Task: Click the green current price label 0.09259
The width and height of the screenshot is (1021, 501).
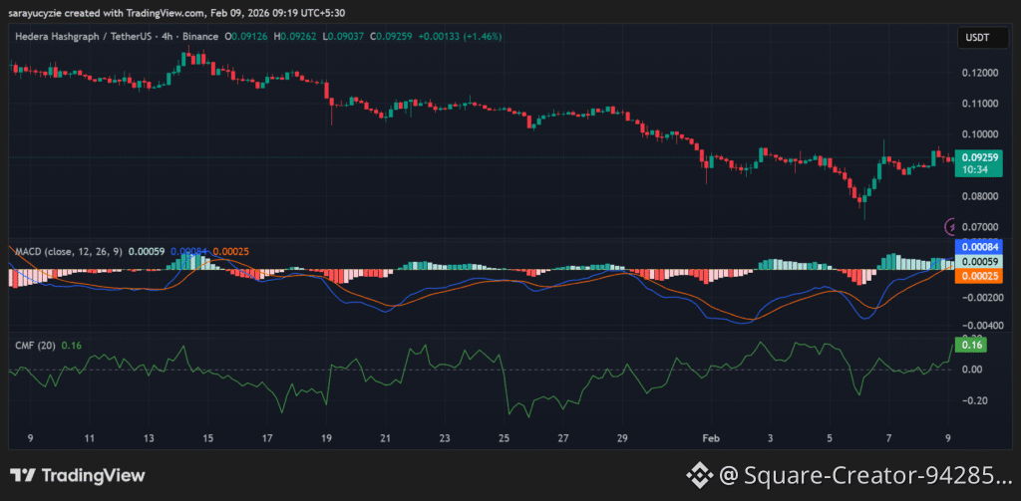Action: [978, 157]
